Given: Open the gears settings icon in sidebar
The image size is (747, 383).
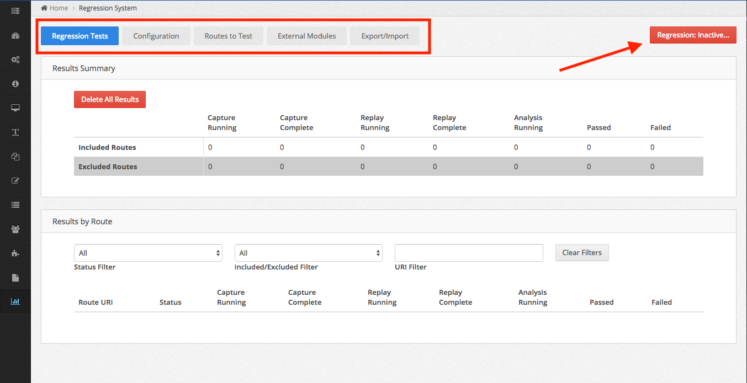Looking at the screenshot, I should pyautogui.click(x=15, y=60).
